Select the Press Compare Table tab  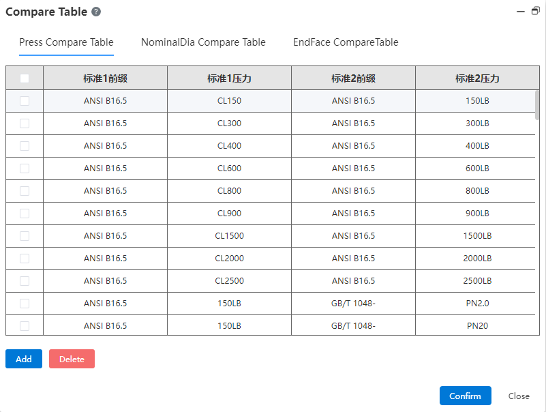[x=66, y=42]
